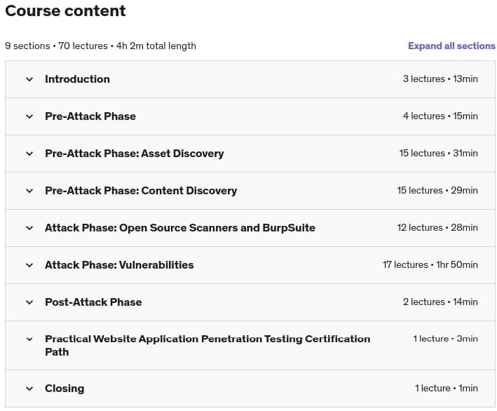
Task: Select Pre-Attack Phase: Asset Discovery heading
Action: pos(135,154)
